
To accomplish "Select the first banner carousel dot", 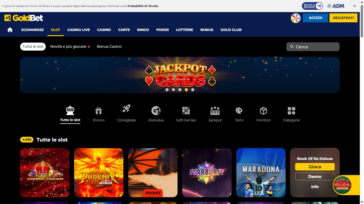I will point(167,90).
